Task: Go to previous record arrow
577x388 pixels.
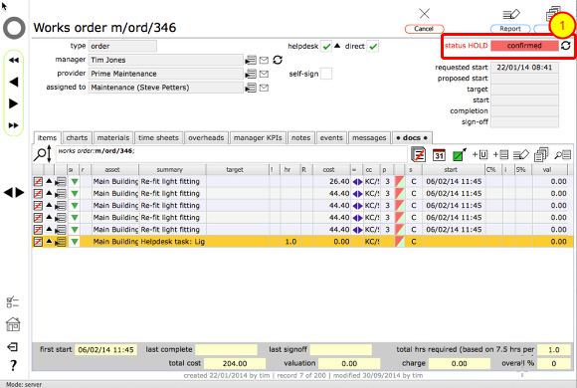Action: [x=14, y=82]
